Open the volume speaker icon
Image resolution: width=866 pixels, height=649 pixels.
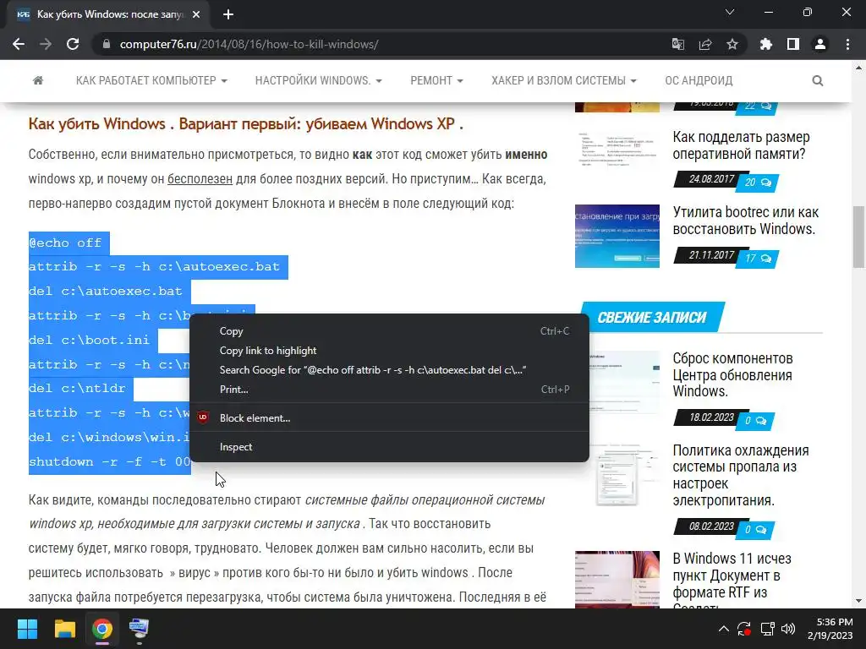click(788, 629)
